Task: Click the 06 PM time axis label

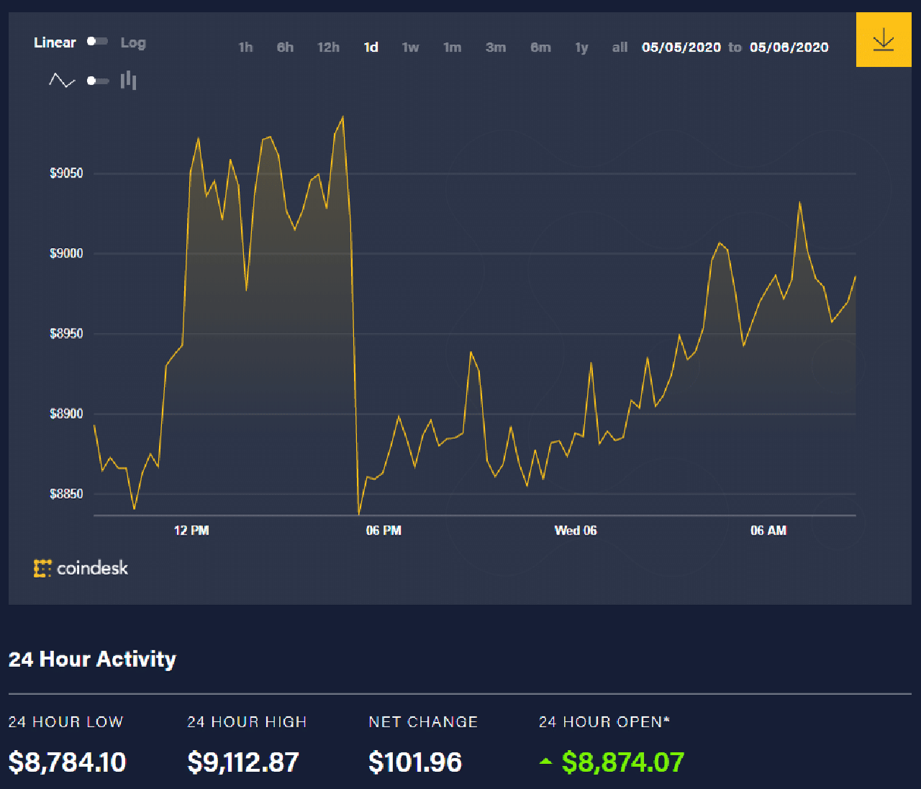Action: pyautogui.click(x=384, y=531)
